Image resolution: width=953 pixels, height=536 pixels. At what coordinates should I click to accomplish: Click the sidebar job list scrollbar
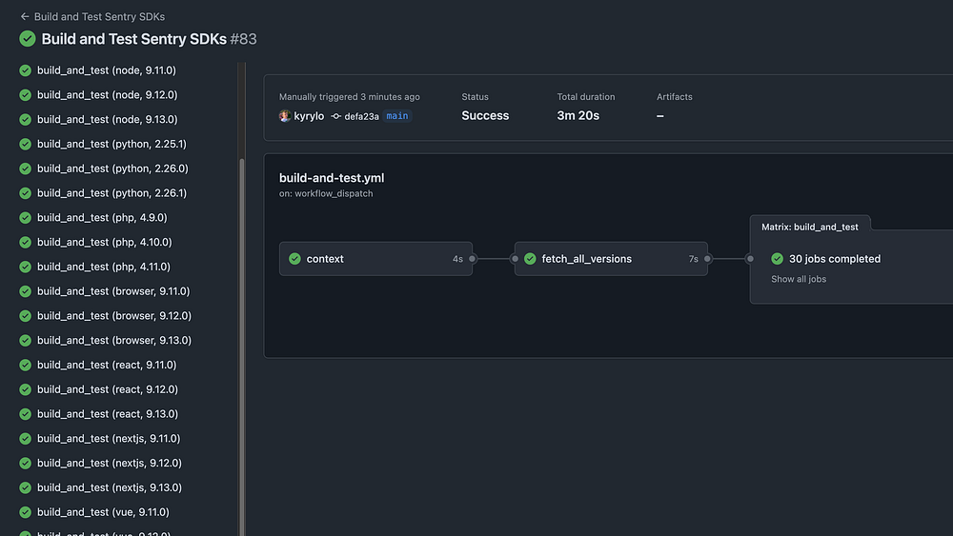click(241, 333)
